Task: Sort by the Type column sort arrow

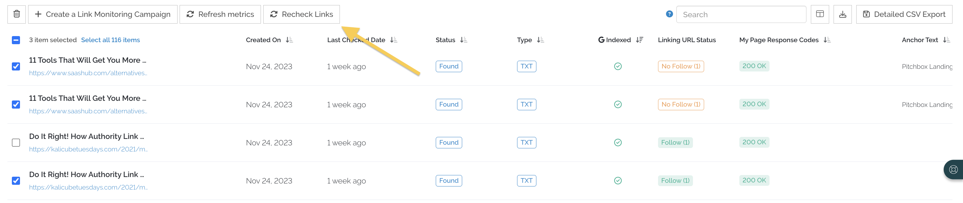Action: (x=540, y=40)
